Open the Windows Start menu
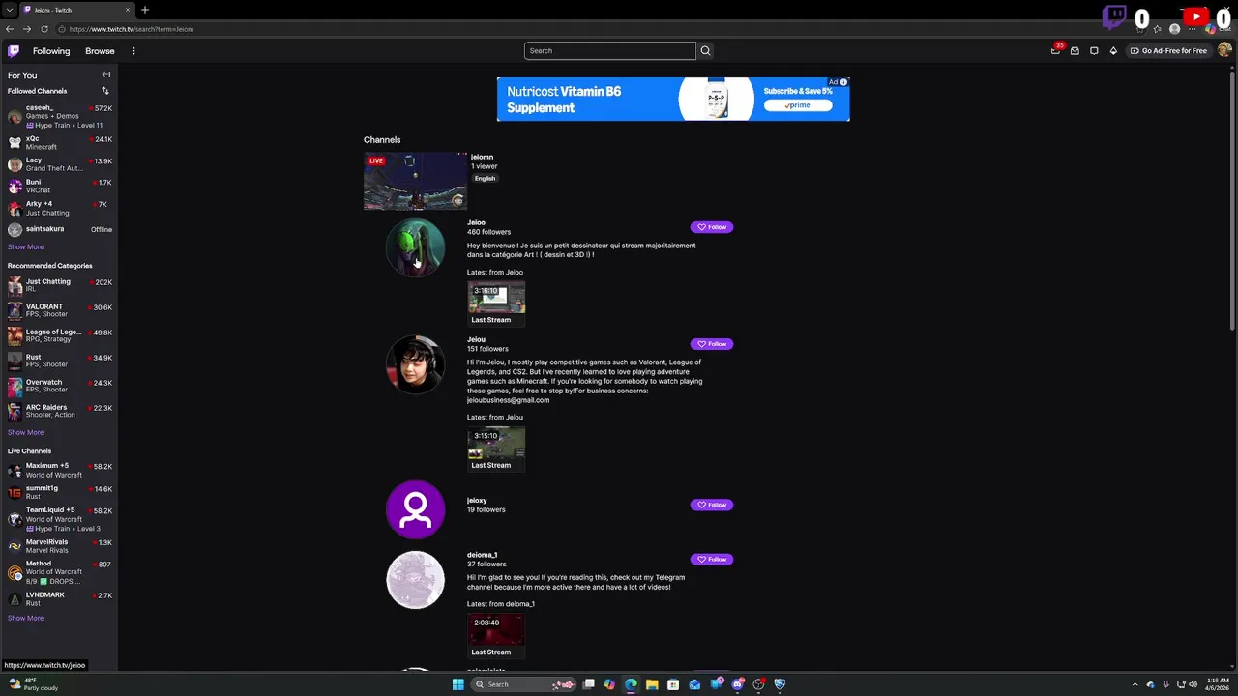The width and height of the screenshot is (1238, 696). tap(457, 684)
